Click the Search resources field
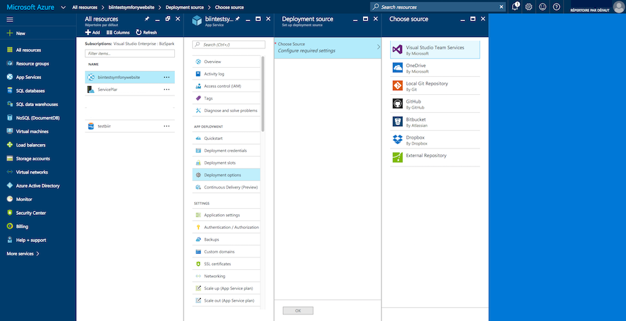Screen dimensions: 626x321 (438, 7)
